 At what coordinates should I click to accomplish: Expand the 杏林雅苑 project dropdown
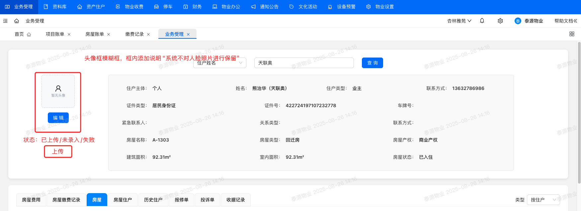(459, 21)
